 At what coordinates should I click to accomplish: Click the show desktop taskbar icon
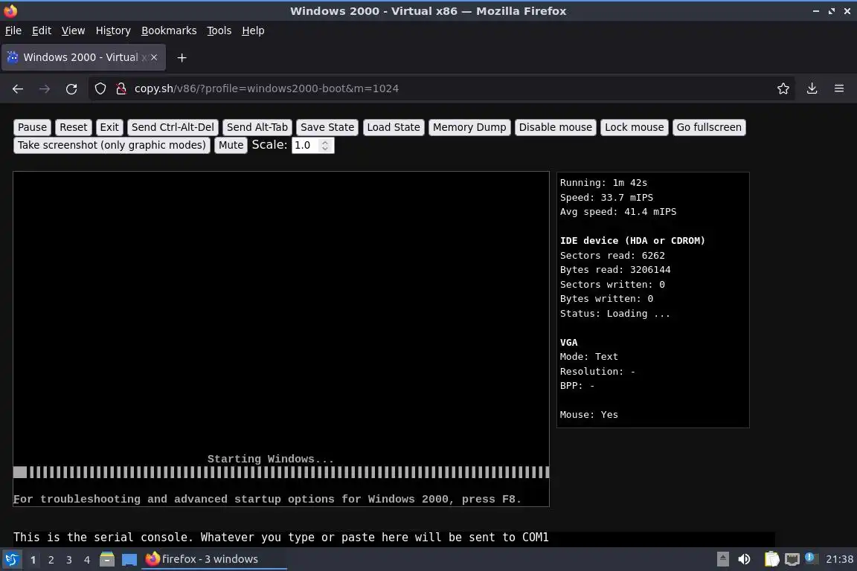[x=129, y=559]
